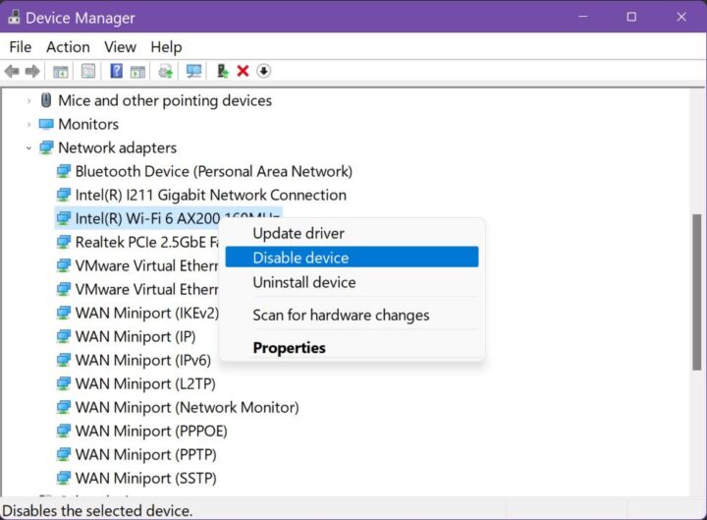Collapse the Network adapters category
Screen dimensions: 707x520
pos(28,147)
